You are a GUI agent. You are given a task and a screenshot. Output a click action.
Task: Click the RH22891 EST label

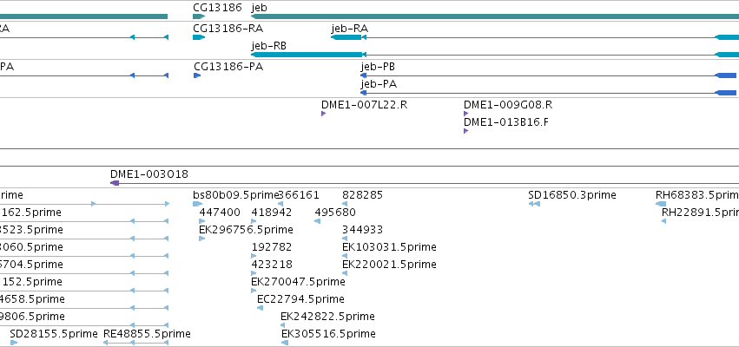[x=700, y=213]
